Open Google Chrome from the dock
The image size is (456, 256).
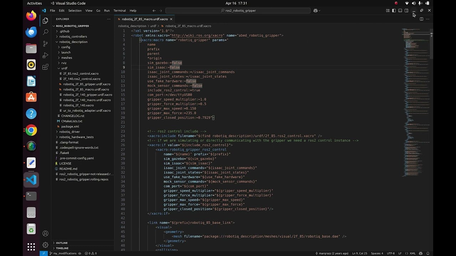(31, 130)
